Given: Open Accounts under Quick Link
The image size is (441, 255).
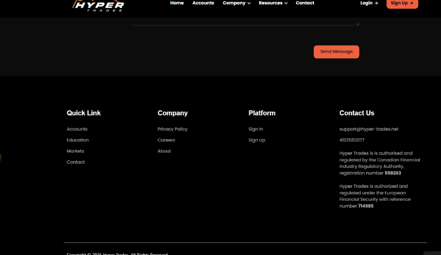Looking at the screenshot, I should [77, 129].
